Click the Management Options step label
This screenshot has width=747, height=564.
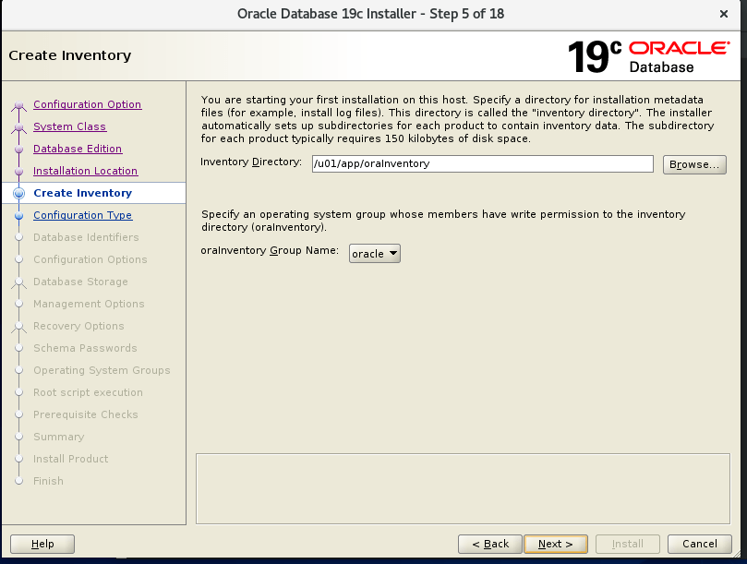coord(89,304)
